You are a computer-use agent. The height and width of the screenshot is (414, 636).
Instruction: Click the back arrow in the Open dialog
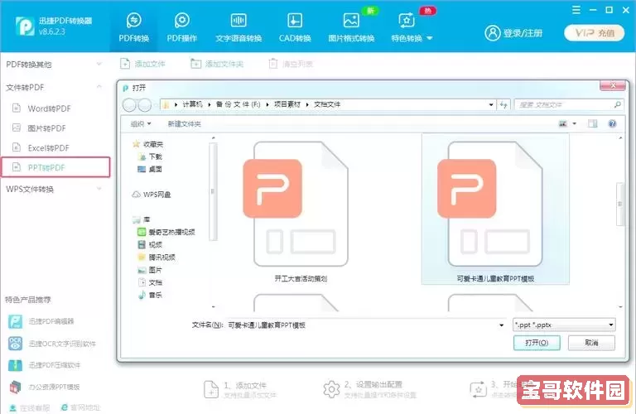129,105
